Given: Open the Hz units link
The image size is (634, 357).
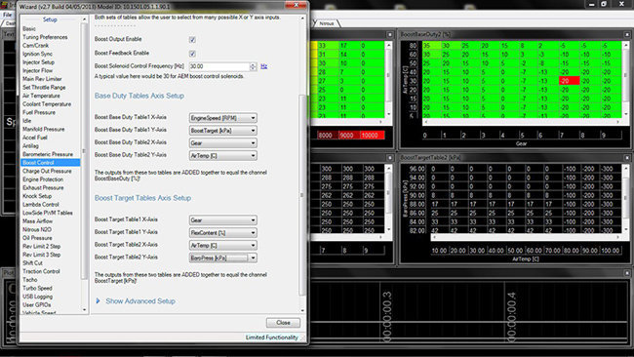Looking at the screenshot, I should pyautogui.click(x=264, y=66).
